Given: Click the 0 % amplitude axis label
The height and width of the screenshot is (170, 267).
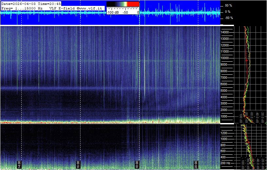Looking at the screenshot, I should tap(228, 12).
